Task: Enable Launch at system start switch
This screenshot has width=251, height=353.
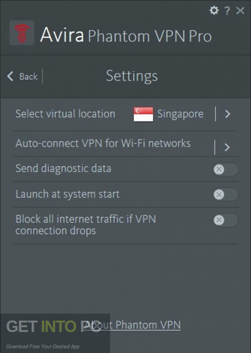Action: click(x=225, y=195)
